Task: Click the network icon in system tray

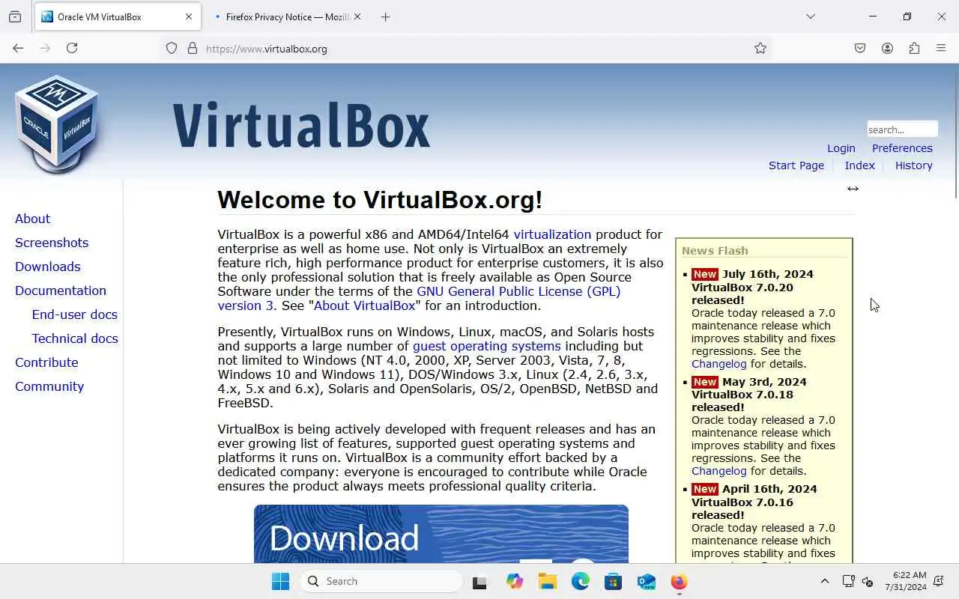Action: (848, 581)
